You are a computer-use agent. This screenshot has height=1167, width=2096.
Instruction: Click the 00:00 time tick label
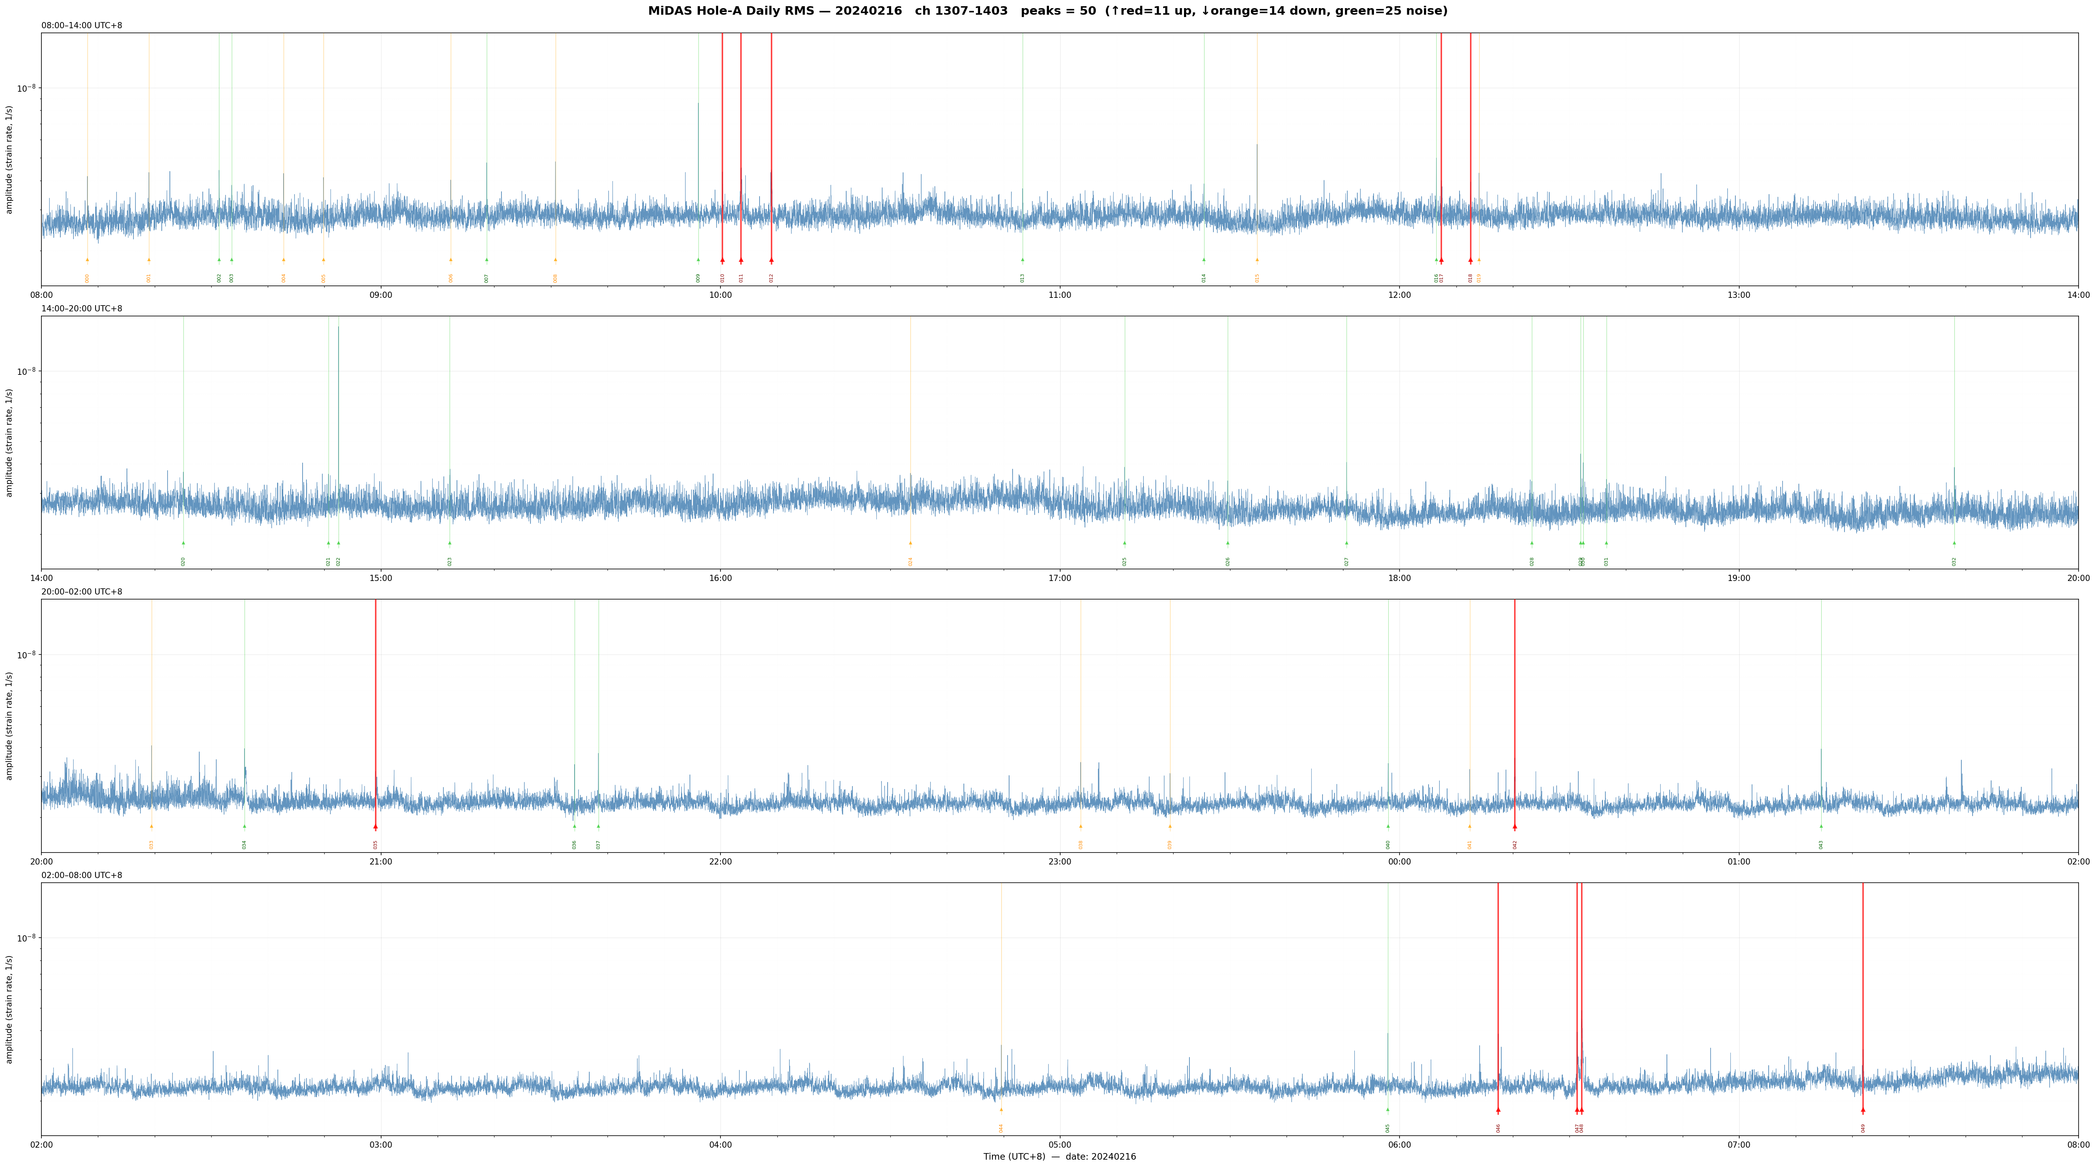[1400, 862]
